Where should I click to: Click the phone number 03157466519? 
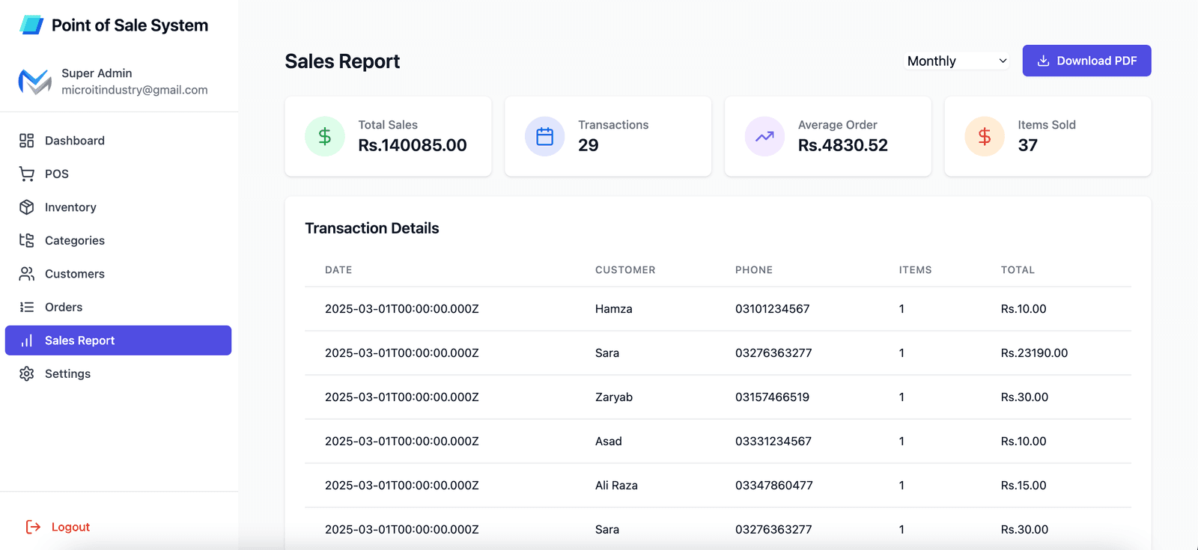pyautogui.click(x=772, y=397)
